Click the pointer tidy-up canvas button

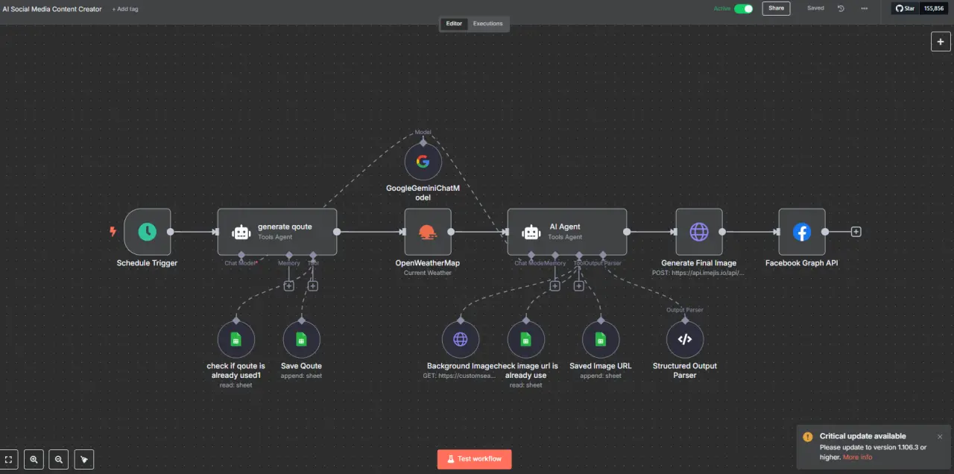[84, 460]
